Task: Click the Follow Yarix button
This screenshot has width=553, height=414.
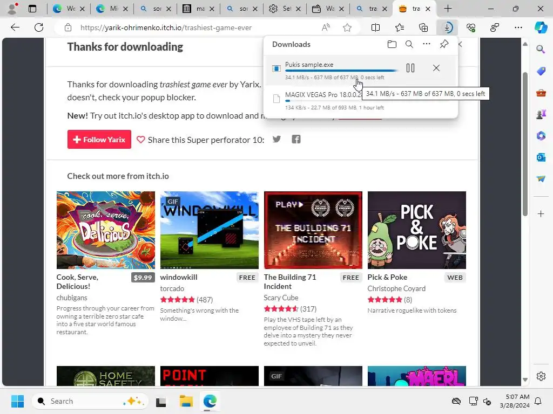Action: point(99,140)
